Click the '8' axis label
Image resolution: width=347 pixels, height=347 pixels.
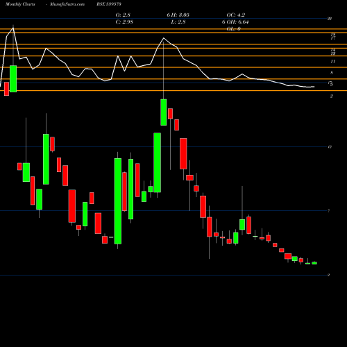click(x=332, y=73)
